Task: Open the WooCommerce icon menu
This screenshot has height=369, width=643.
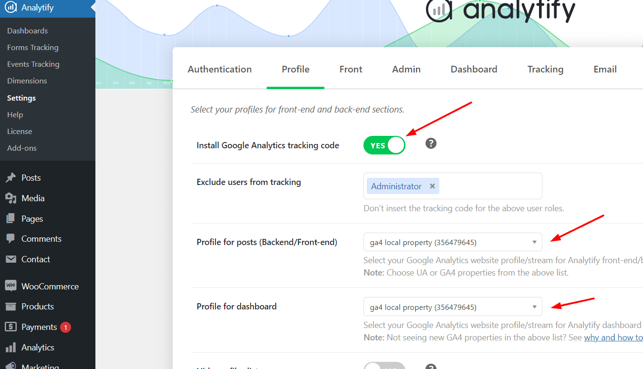Action: [x=10, y=286]
